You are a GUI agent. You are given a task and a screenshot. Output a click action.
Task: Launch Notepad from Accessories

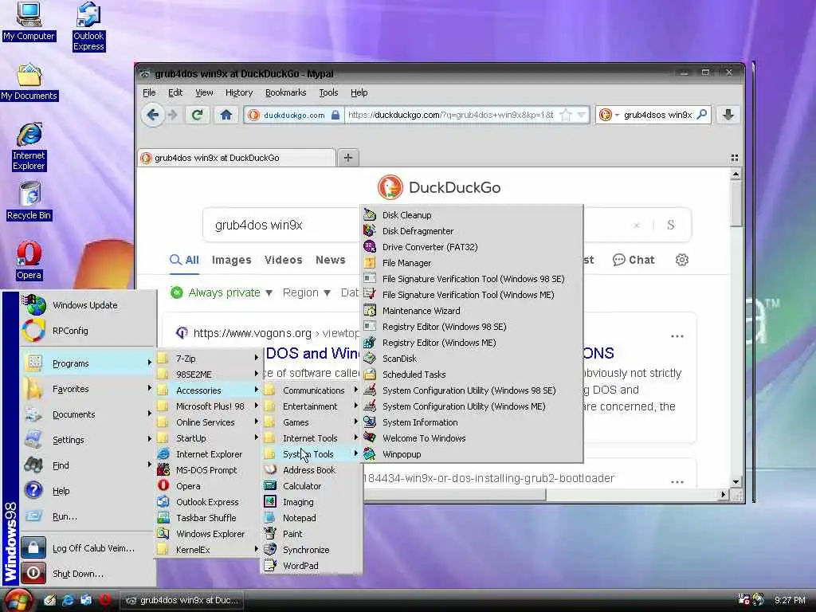311,518
